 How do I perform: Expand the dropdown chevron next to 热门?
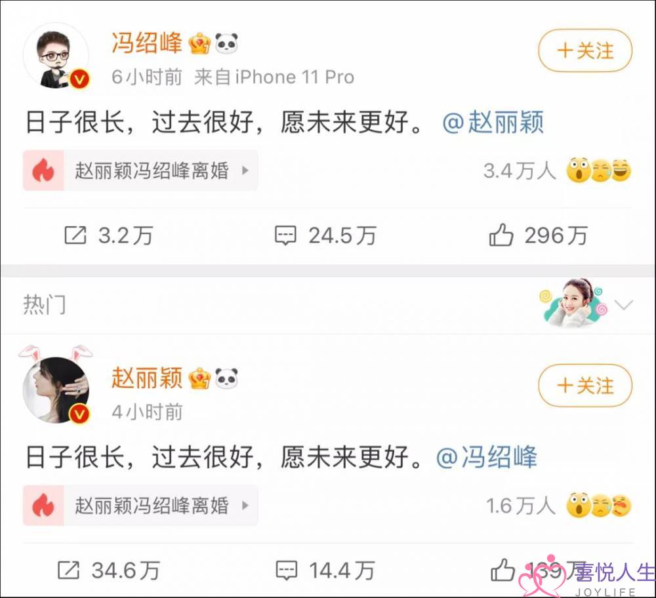coord(624,304)
